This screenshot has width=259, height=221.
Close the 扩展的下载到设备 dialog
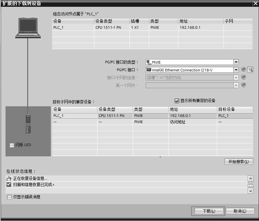tap(255, 4)
